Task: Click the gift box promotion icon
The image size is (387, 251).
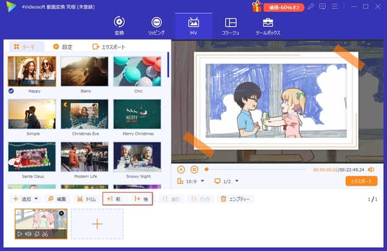Action: click(x=257, y=6)
